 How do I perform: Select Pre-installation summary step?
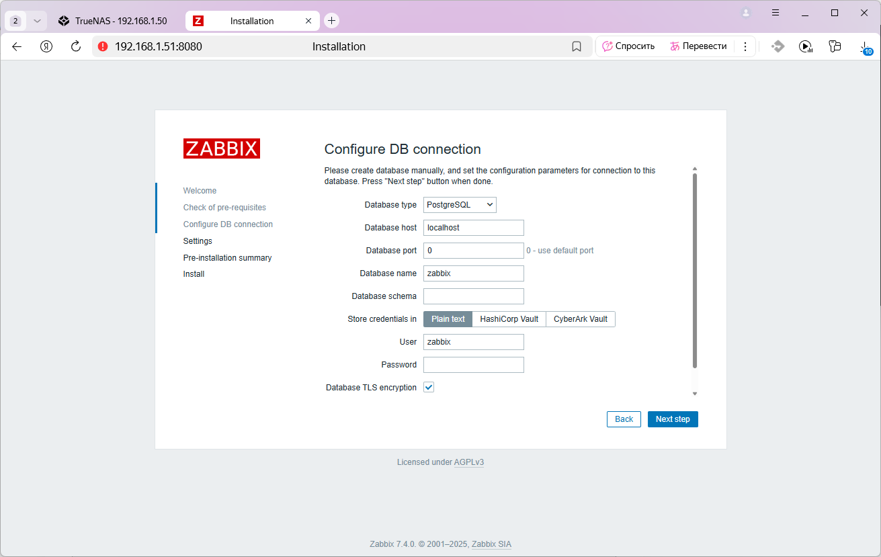pyautogui.click(x=228, y=258)
